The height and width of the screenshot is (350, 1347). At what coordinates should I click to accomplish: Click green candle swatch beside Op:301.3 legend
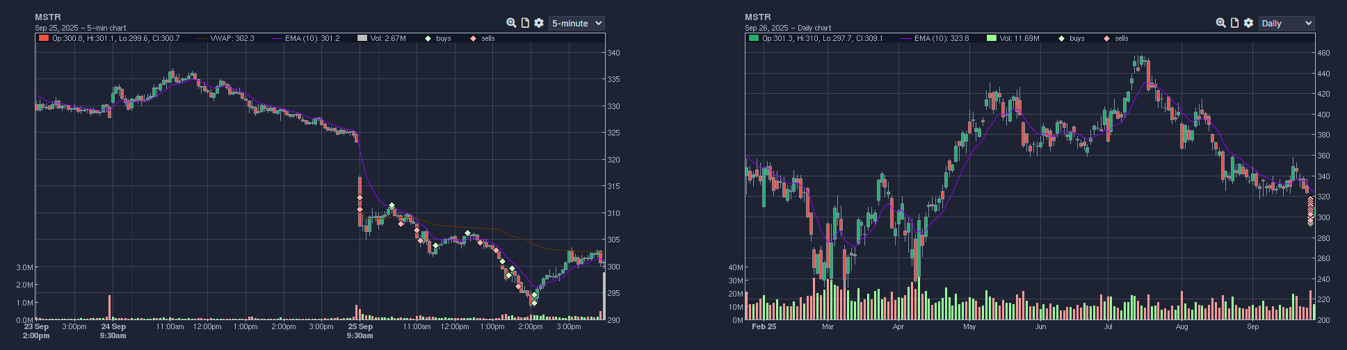click(753, 38)
